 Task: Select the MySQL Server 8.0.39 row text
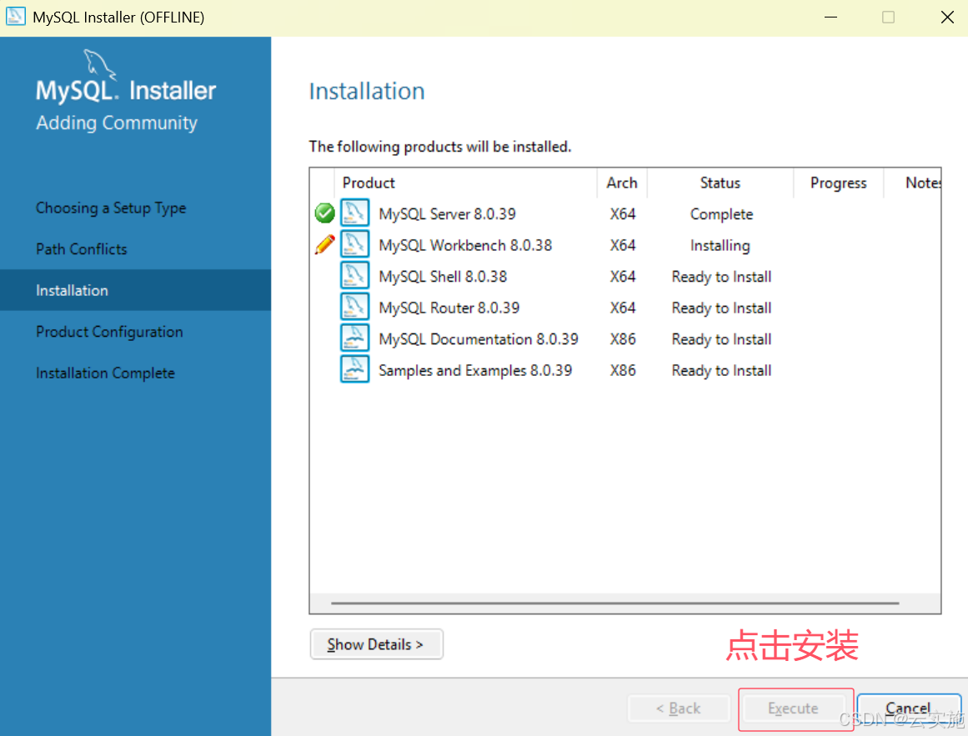[447, 214]
